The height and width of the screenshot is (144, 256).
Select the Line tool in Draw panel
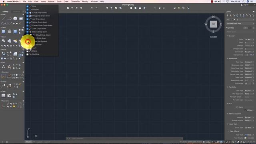click(x=4, y=18)
